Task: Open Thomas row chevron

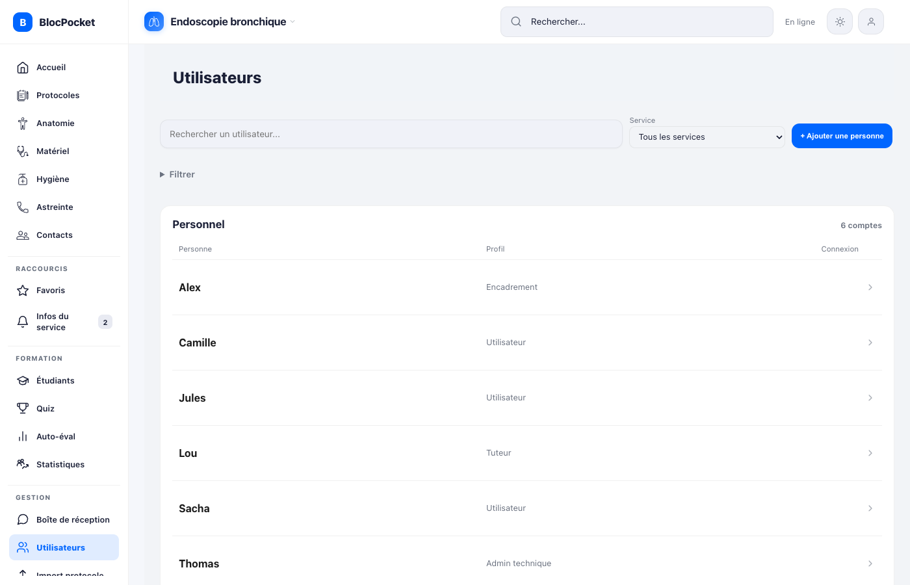Action: pyautogui.click(x=870, y=564)
